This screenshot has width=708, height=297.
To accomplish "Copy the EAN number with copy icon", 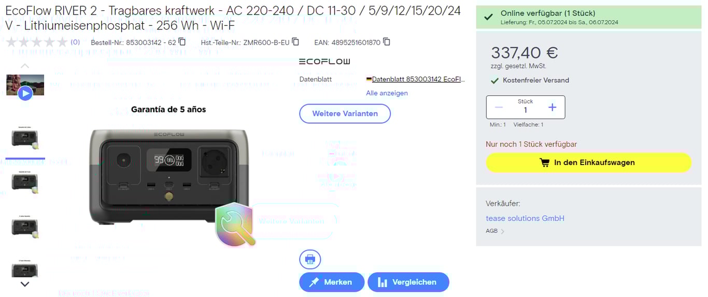I will 386,42.
